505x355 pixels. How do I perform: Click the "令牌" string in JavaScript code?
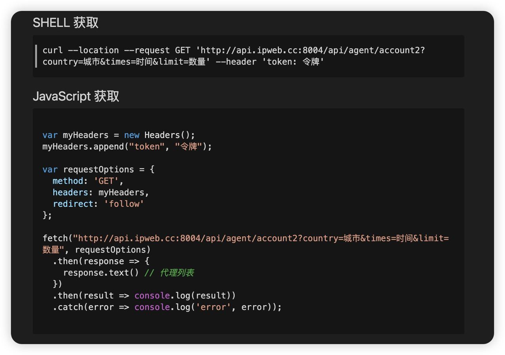point(189,146)
